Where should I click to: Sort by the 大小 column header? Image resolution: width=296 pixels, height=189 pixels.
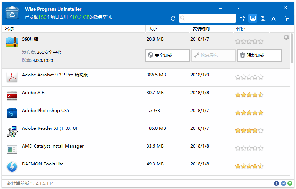(153, 29)
